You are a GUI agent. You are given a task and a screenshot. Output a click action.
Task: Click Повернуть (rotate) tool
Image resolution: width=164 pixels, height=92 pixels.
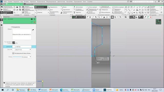tap(104, 10)
